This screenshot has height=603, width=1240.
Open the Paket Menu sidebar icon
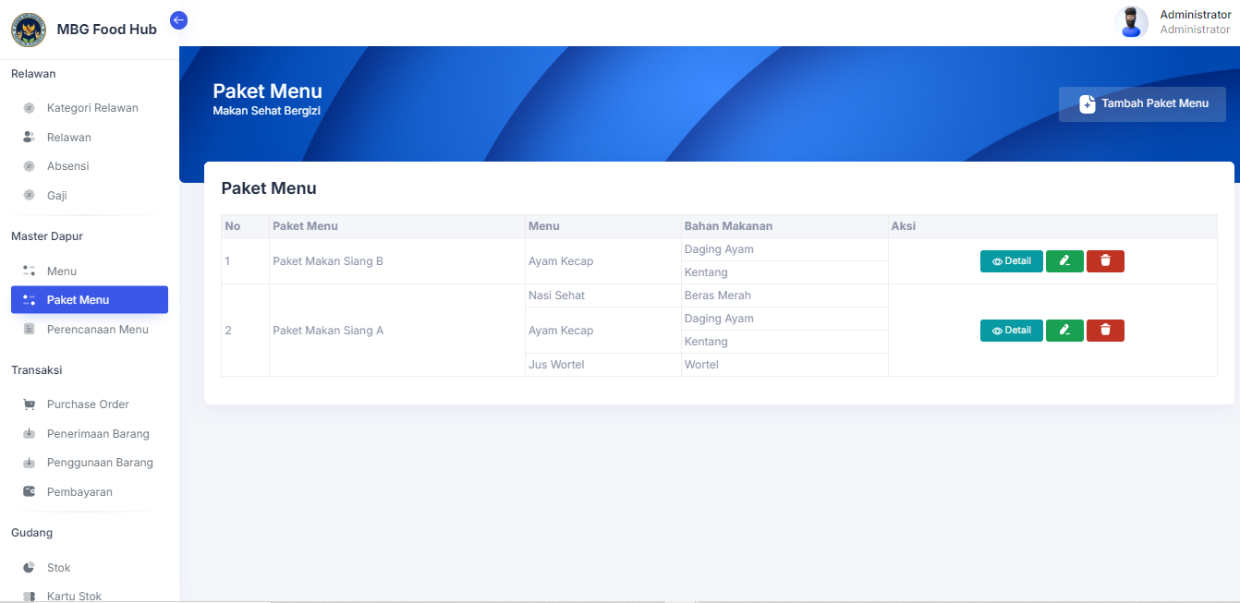pyautogui.click(x=29, y=299)
